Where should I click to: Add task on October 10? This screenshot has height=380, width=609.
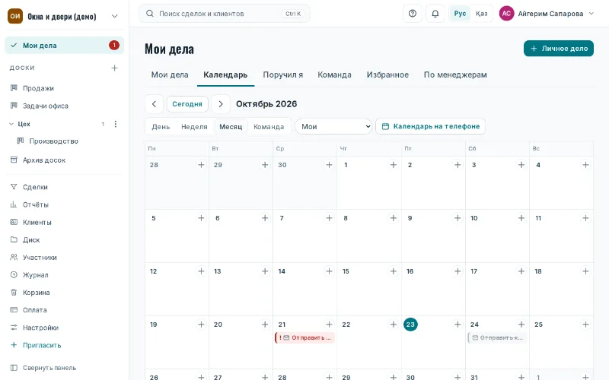[x=521, y=218]
